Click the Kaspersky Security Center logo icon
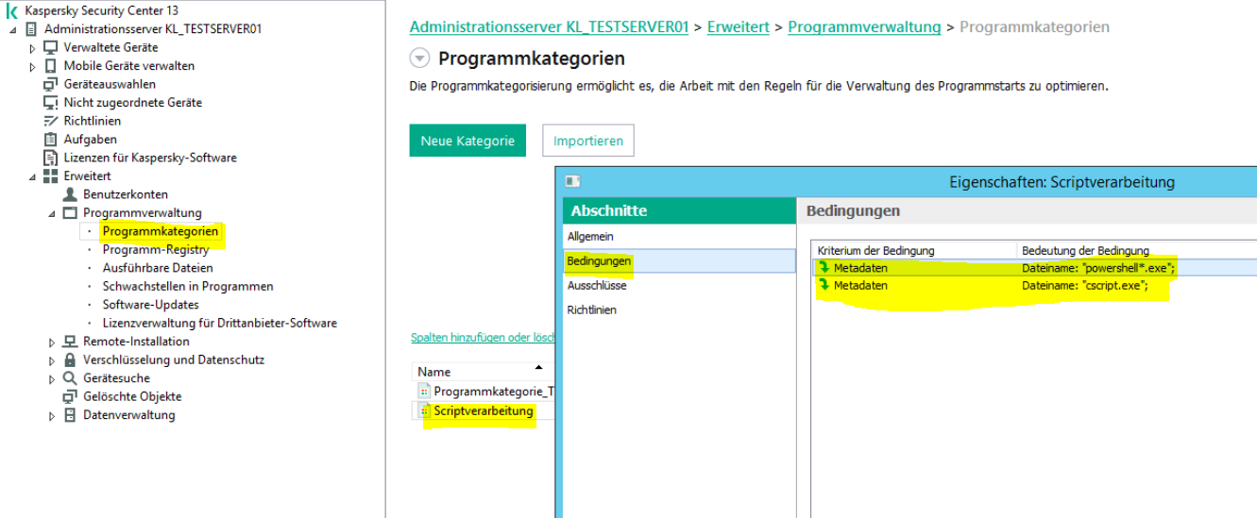The image size is (1257, 518). pyautogui.click(x=12, y=10)
